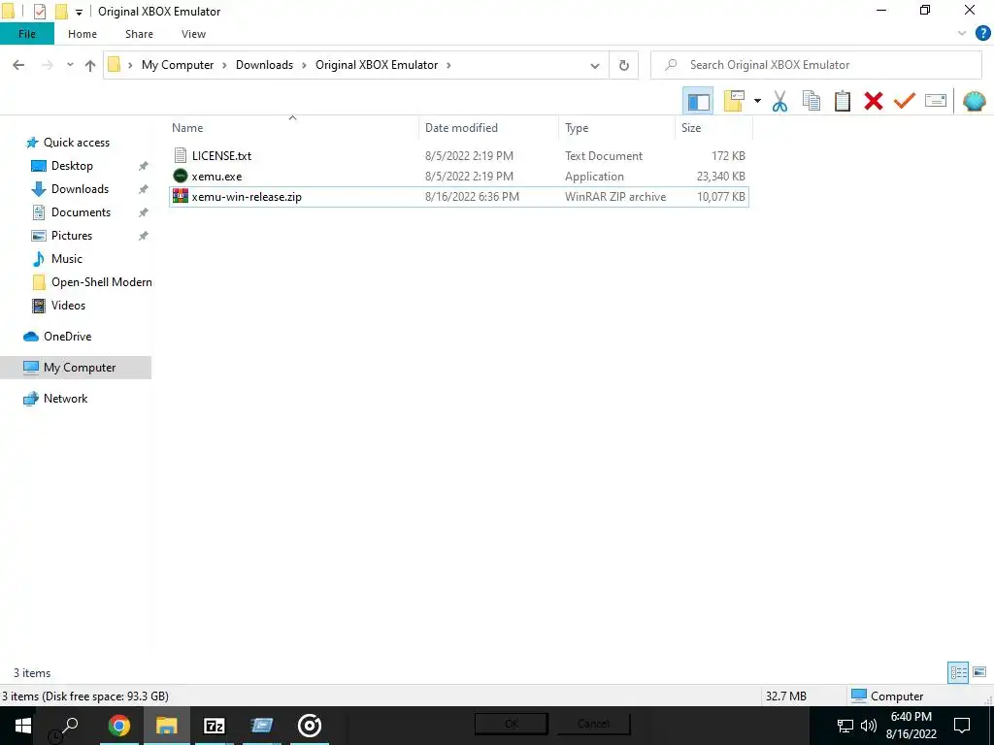The image size is (994, 745).
Task: Refresh the current folder view
Action: (x=624, y=65)
